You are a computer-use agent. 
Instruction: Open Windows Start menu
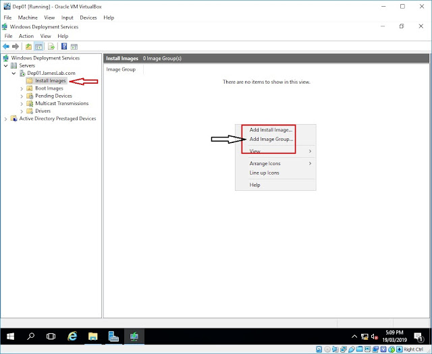[10, 336]
